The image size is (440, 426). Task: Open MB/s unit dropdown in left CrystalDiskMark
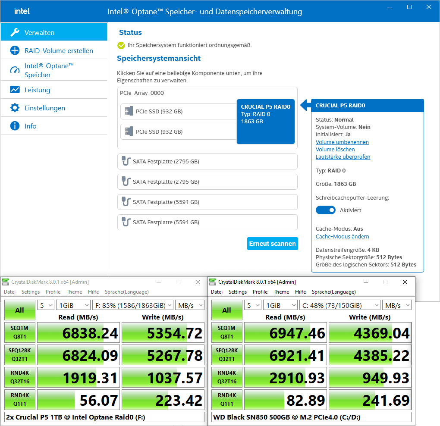190,305
